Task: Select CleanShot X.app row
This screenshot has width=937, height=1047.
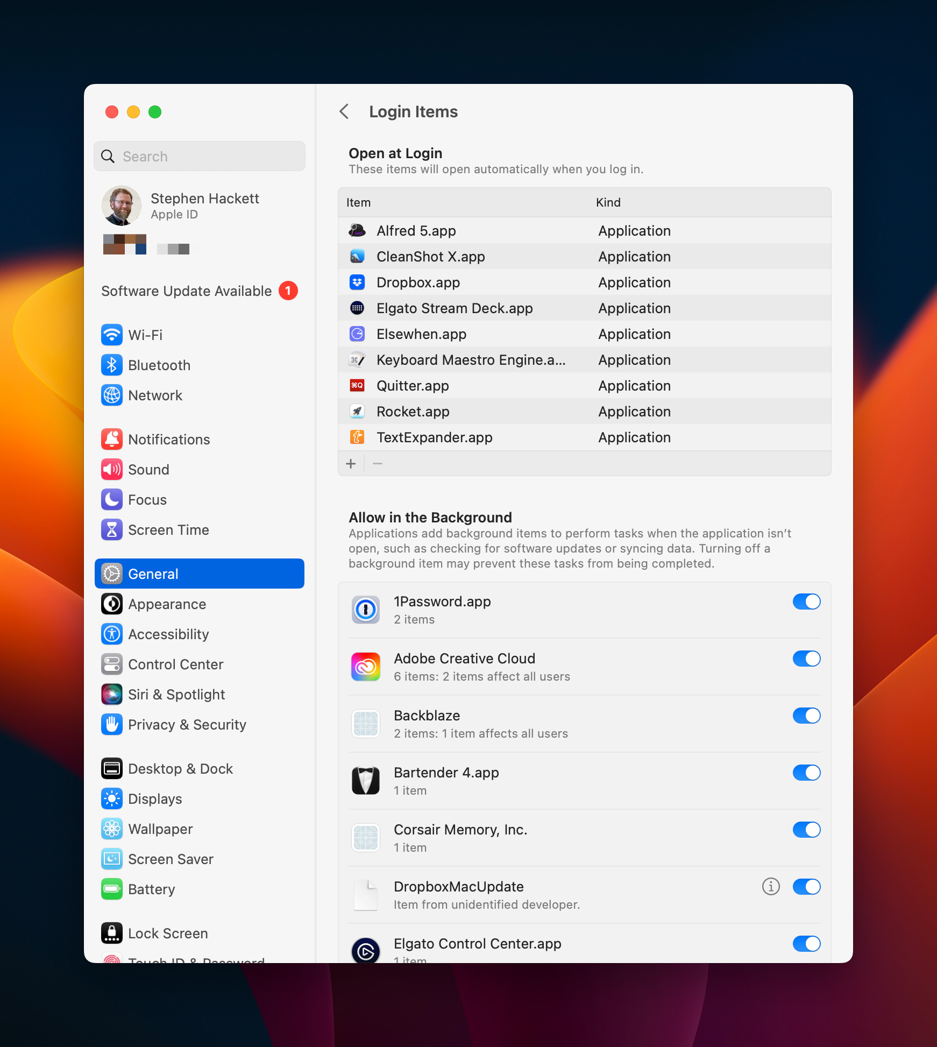Action: (584, 256)
